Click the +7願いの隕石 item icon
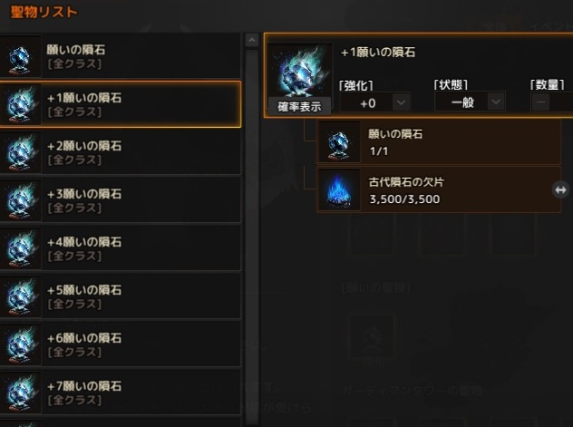Viewport: 573px width, 427px height. click(x=20, y=393)
